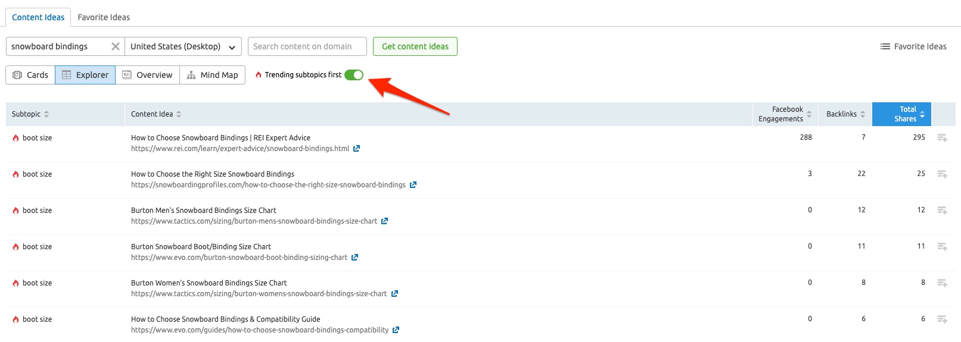Open Burton Women's Snowboard Bindings Size Chart title

(x=209, y=283)
